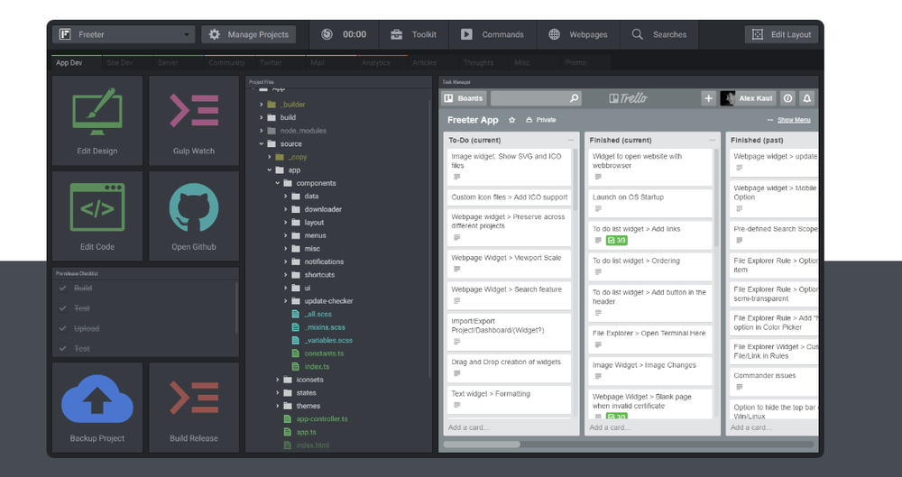Open the Toolkit briefcase icon
902x477 pixels.
(396, 34)
